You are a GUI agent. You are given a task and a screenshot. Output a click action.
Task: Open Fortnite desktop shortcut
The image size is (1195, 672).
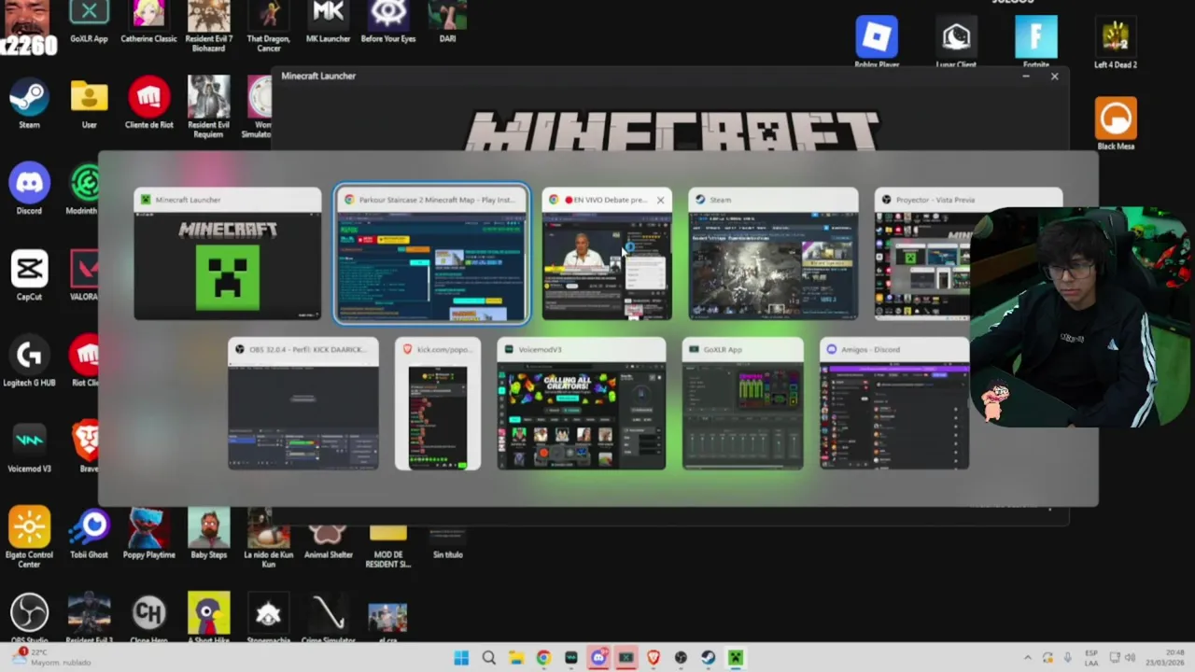tap(1035, 42)
